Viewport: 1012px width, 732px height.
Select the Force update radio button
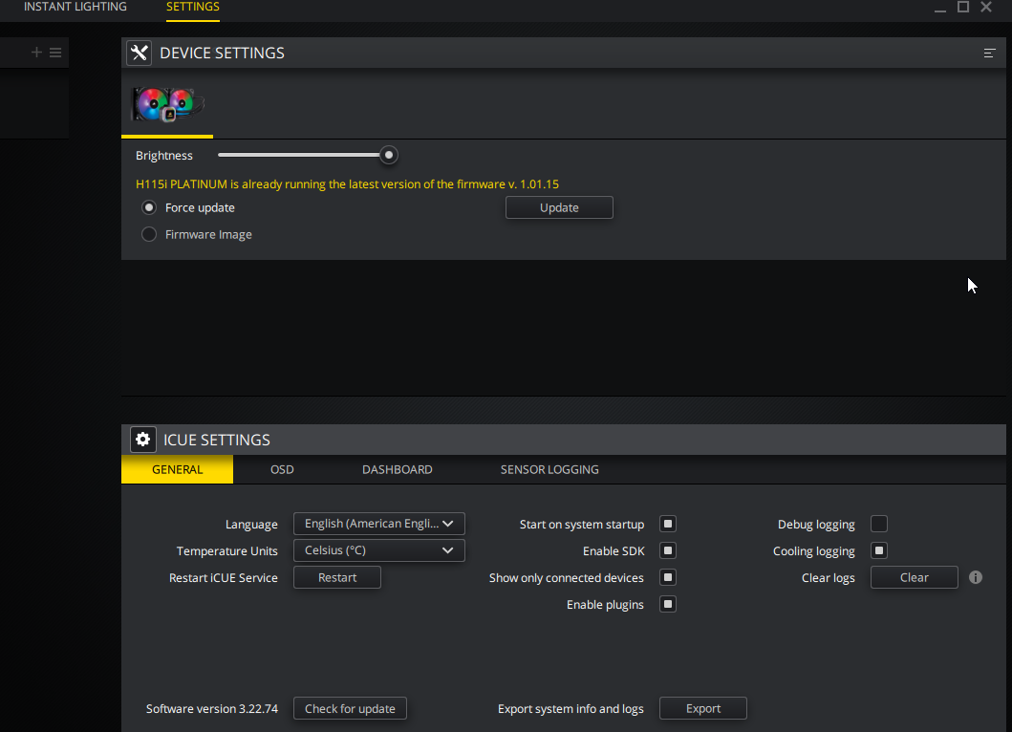click(149, 208)
